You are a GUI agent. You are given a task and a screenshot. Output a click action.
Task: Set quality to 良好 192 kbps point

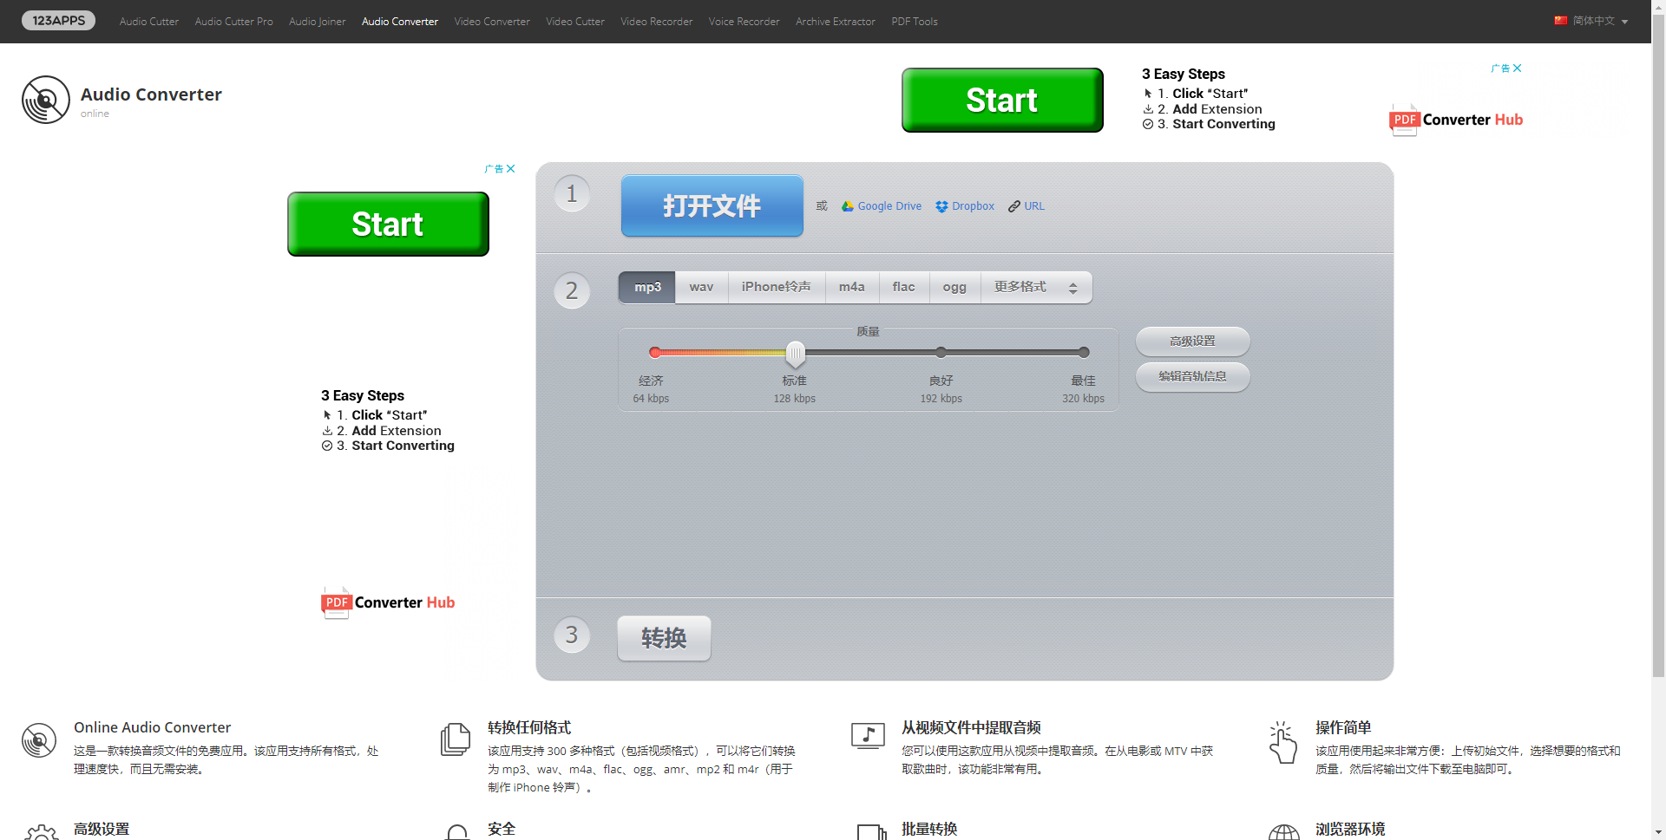941,352
